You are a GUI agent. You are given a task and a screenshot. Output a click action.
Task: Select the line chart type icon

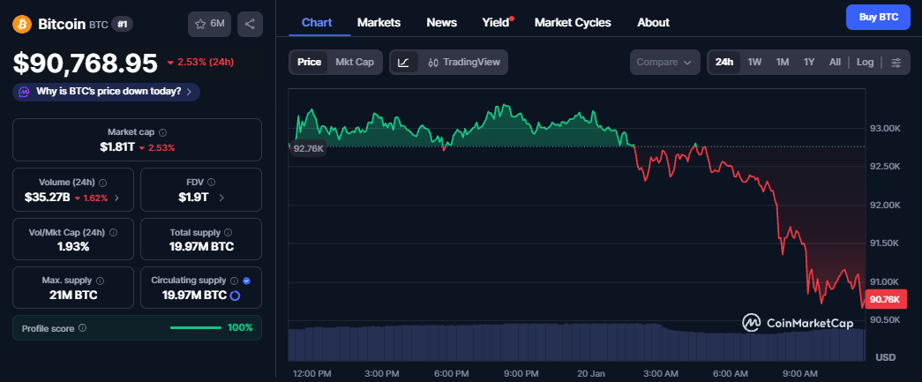[403, 63]
